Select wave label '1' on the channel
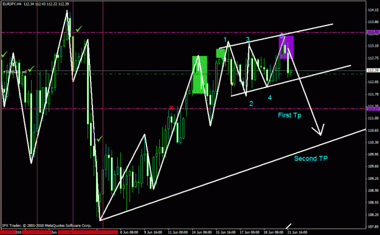This screenshot has width=380, height=235. 225,39
